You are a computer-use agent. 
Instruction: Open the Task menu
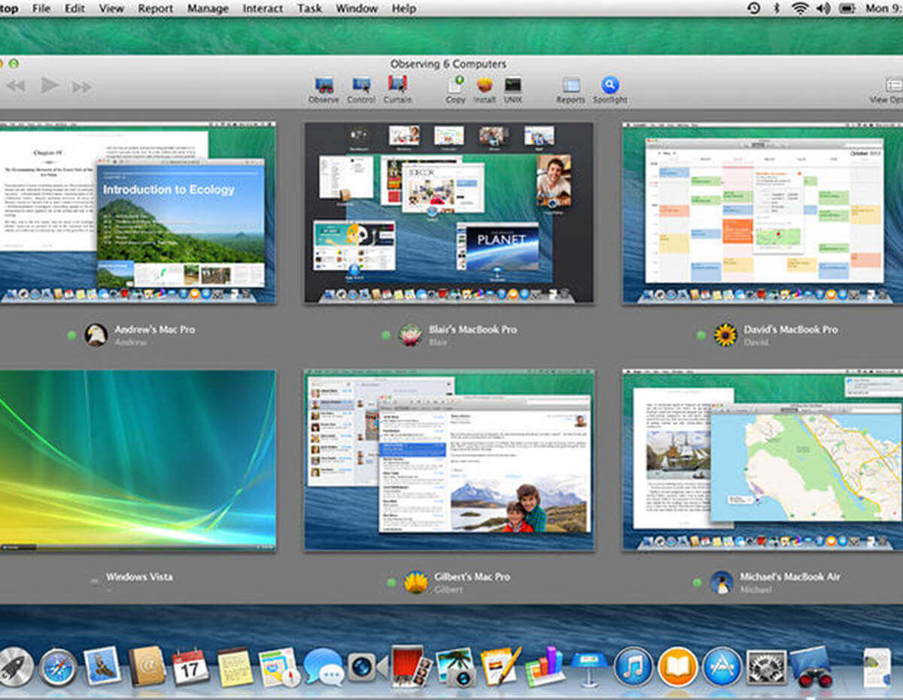[x=309, y=8]
